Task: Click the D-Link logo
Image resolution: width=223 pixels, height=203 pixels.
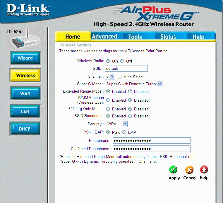Action: point(28,10)
